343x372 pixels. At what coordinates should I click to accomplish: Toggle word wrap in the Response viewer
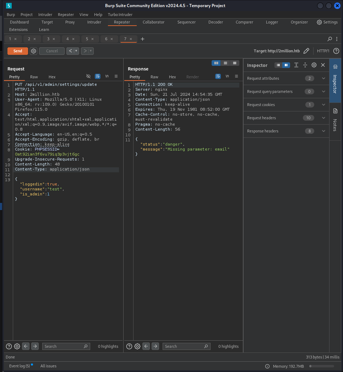pos(218,76)
